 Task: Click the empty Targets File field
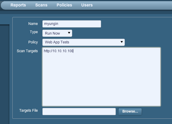click(x=79, y=111)
